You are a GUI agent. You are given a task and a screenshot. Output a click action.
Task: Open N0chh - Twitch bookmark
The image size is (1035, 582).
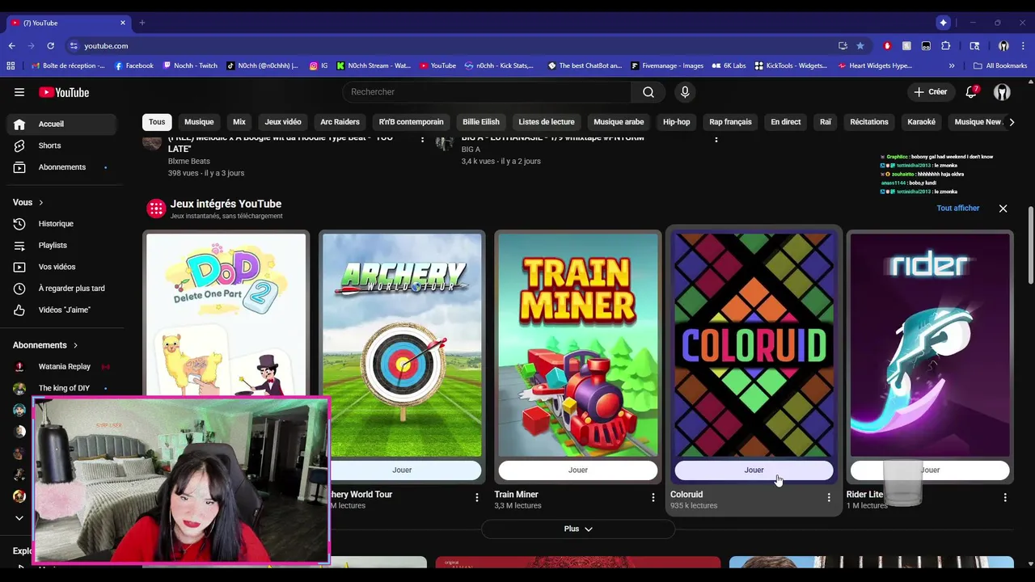click(x=190, y=65)
